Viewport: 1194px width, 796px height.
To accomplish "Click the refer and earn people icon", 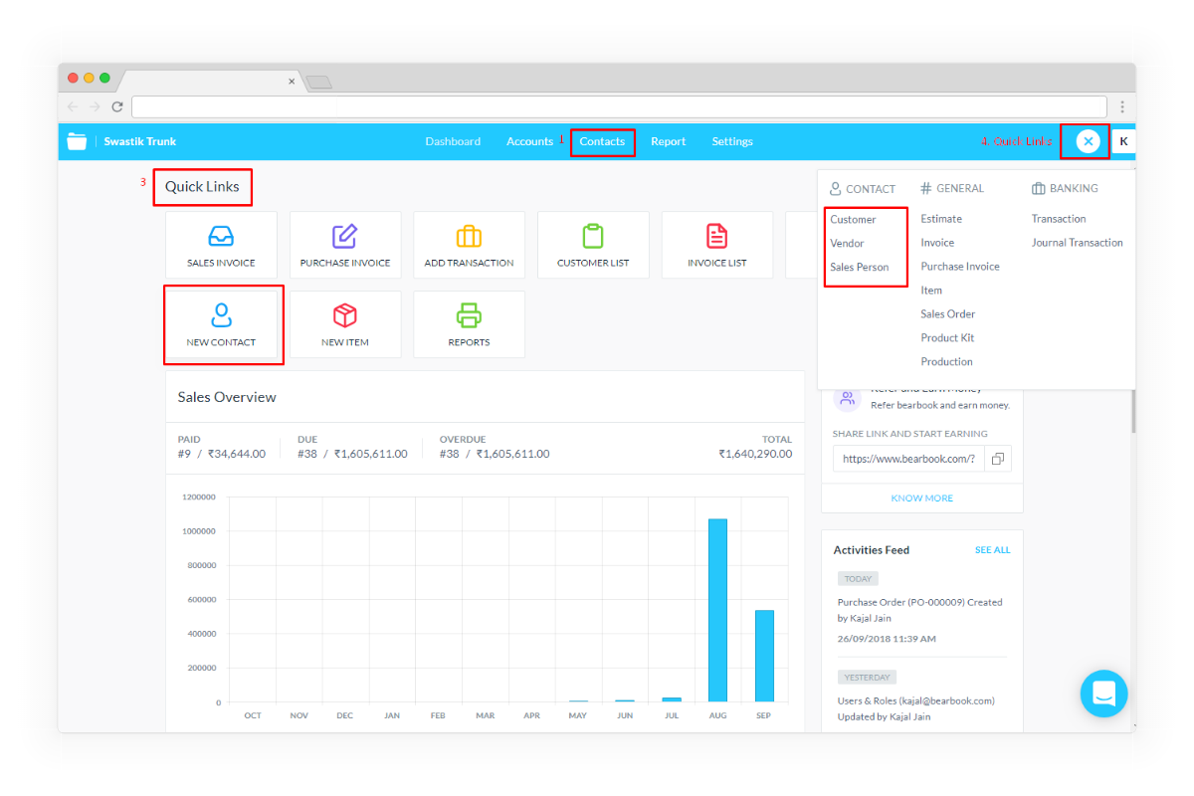I will pyautogui.click(x=847, y=399).
